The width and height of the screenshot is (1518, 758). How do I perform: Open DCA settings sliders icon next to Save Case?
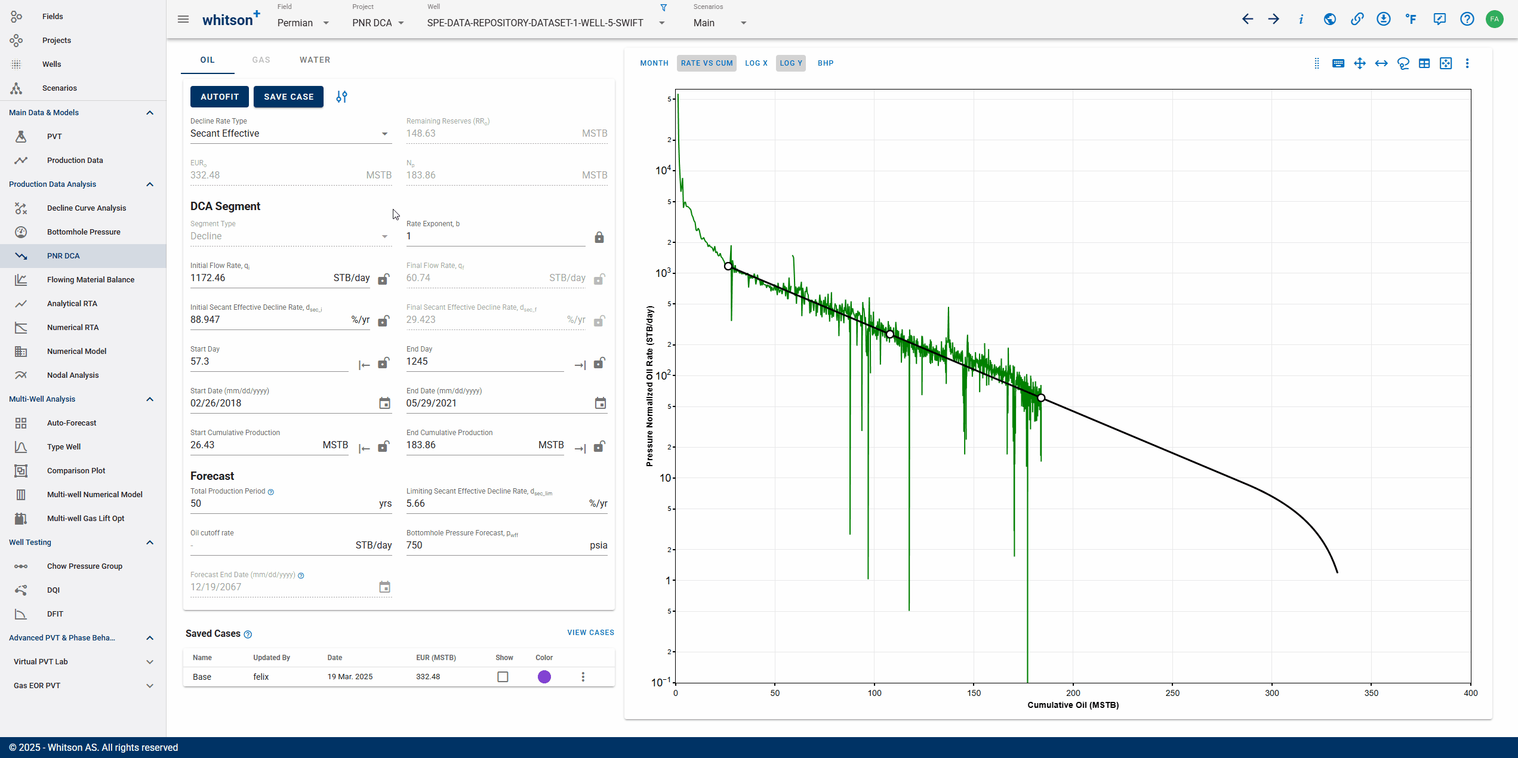pyautogui.click(x=341, y=97)
